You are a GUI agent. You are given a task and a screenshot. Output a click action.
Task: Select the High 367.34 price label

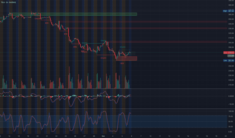[x=228, y=11]
